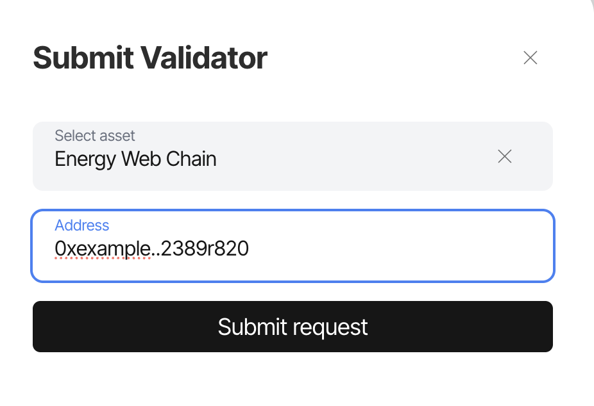Click the Submit request button
This screenshot has height=406, width=594.
coord(293,327)
